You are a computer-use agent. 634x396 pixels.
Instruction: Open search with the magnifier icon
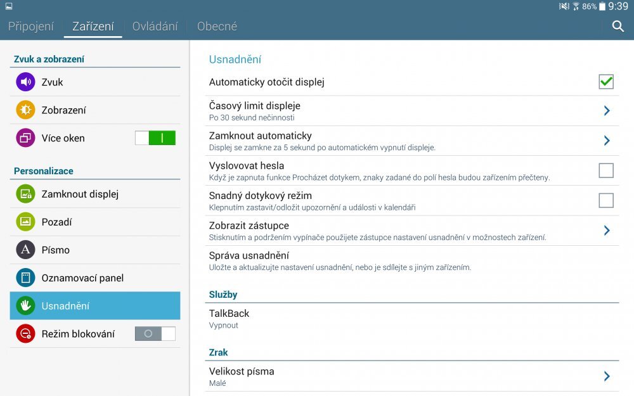618,27
